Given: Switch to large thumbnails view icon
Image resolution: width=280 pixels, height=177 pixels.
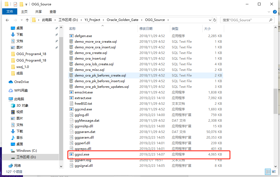Looking at the screenshot, I should point(274,172).
